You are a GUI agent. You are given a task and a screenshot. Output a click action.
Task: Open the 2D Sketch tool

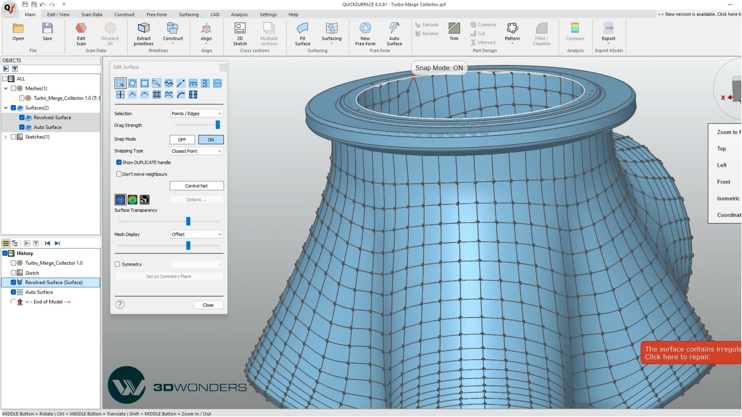tap(240, 30)
